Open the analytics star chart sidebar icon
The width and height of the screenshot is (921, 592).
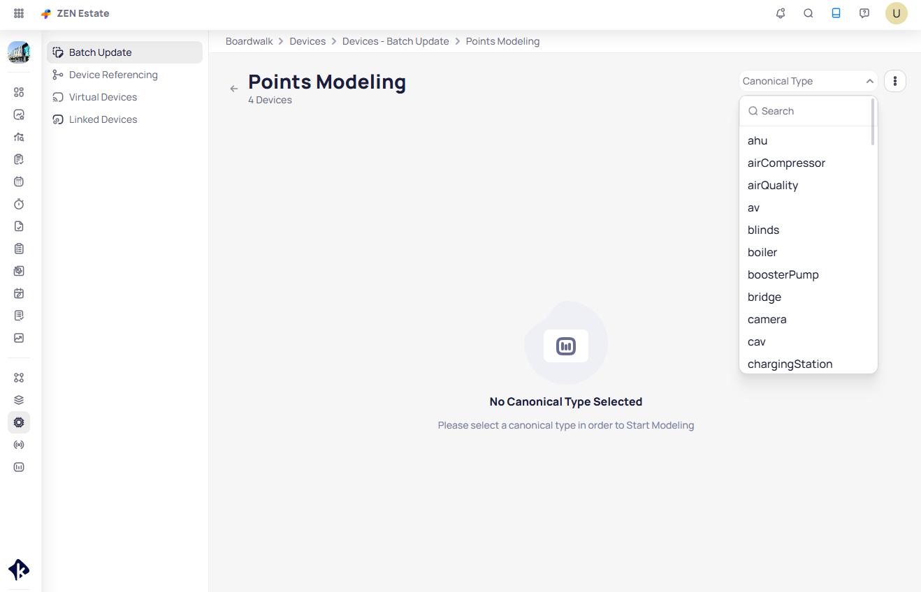tap(19, 114)
